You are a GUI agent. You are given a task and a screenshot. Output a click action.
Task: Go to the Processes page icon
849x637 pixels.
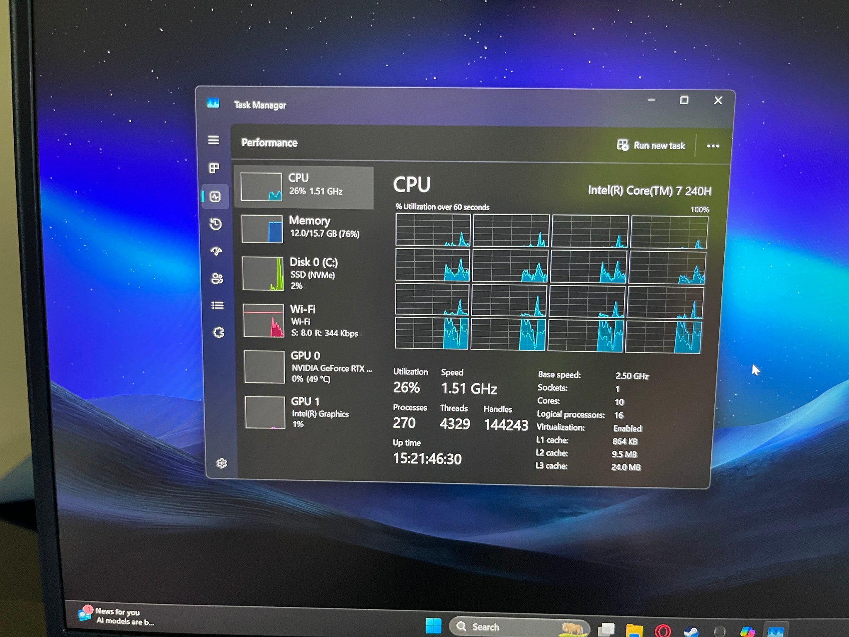214,168
